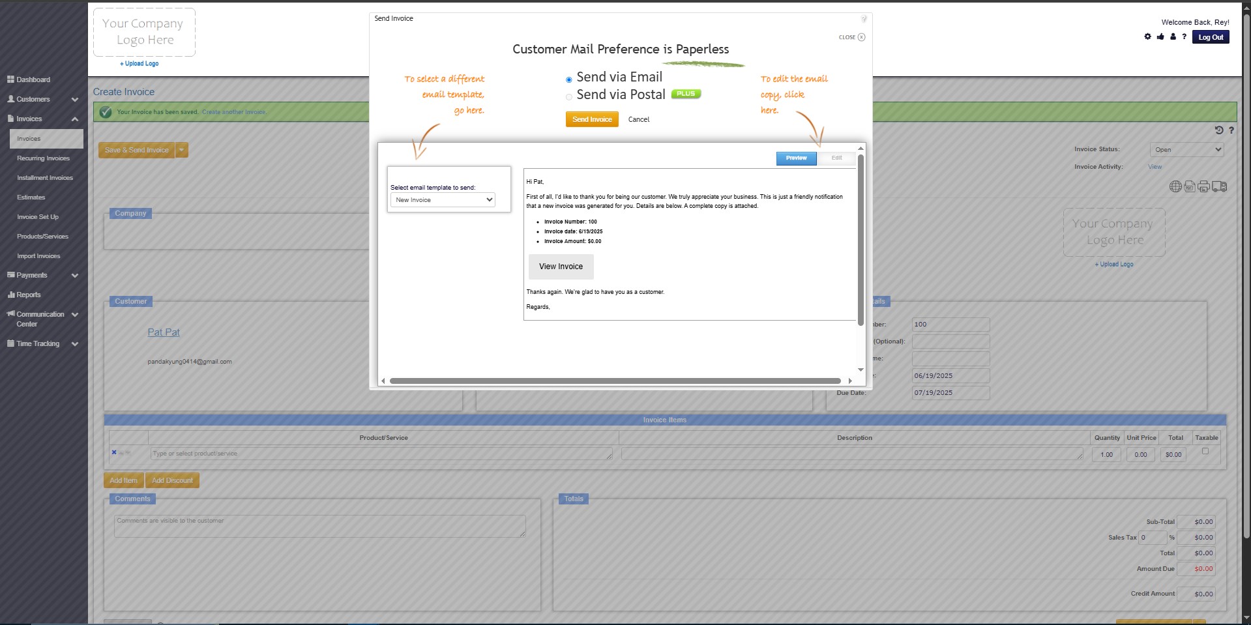
Task: Choose the Send via Postal option
Action: pyautogui.click(x=568, y=96)
